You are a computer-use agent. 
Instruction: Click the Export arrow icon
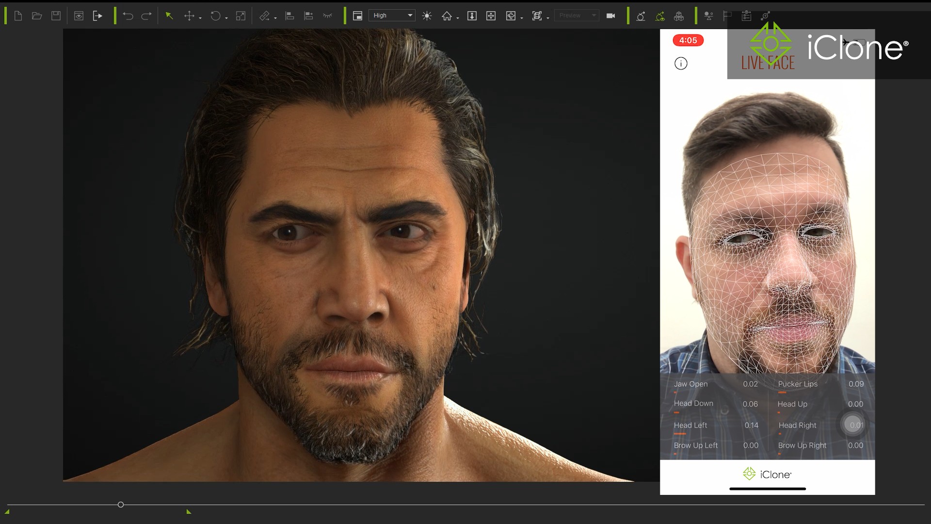point(97,16)
